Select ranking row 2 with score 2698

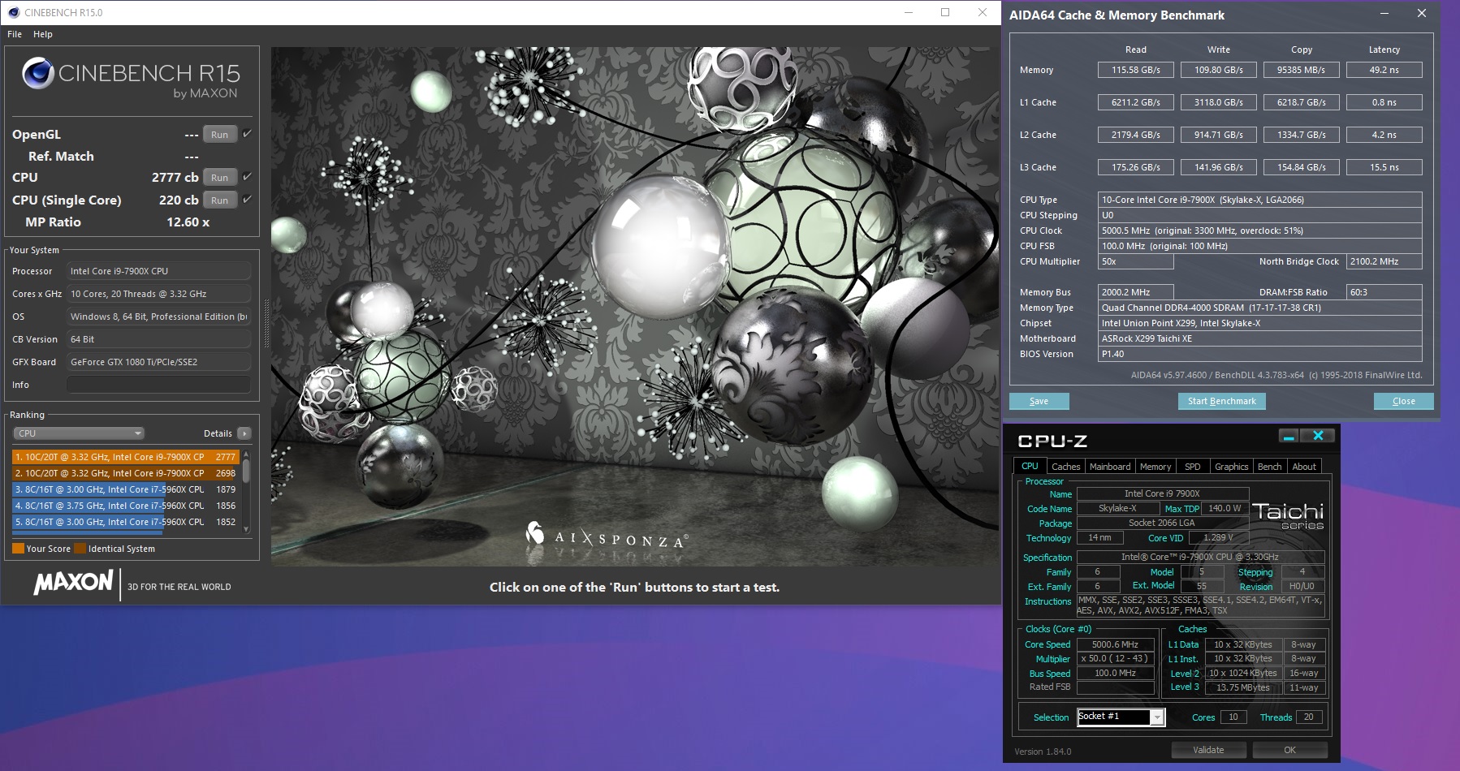point(125,473)
